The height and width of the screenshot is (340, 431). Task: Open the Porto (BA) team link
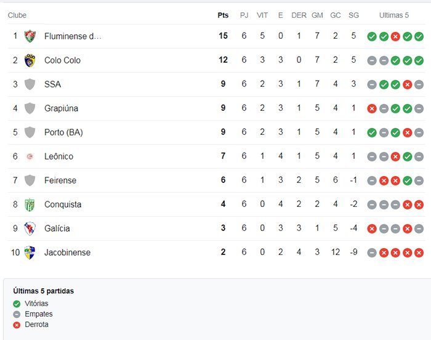coord(63,132)
